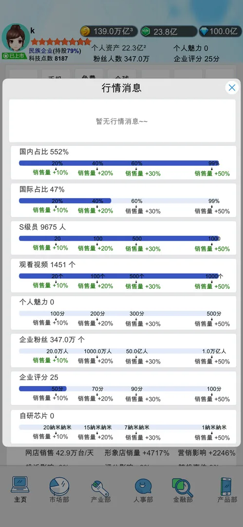
Task: Tap the 暂无行情消息 message box
Action: pos(122,121)
